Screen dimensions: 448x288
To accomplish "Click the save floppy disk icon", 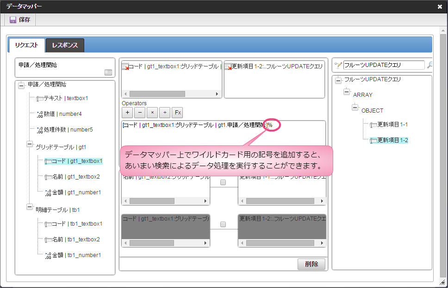I will [x=13, y=20].
